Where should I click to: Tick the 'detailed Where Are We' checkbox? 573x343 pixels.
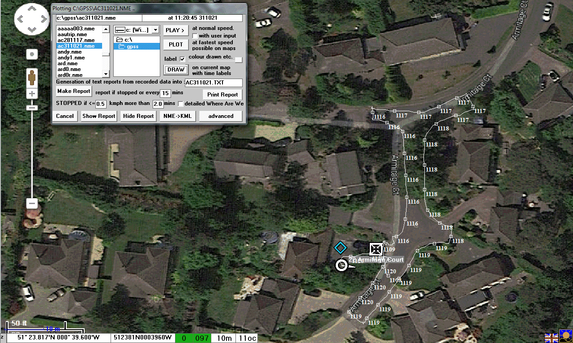(x=181, y=104)
